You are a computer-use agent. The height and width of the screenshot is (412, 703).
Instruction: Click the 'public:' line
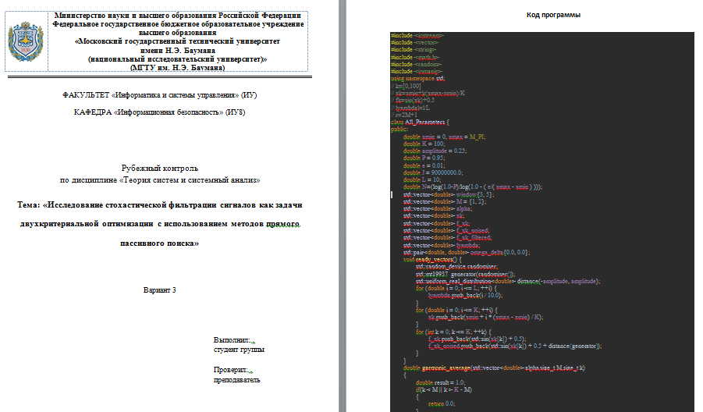[399, 129]
